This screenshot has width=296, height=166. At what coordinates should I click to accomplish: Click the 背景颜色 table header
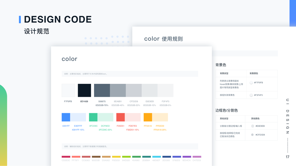click(254, 73)
